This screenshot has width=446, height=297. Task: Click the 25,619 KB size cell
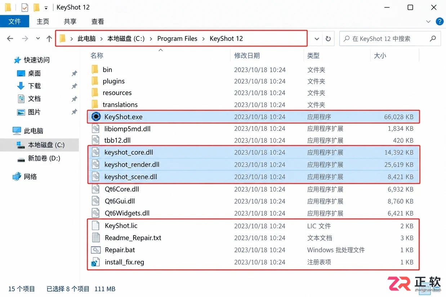point(399,165)
